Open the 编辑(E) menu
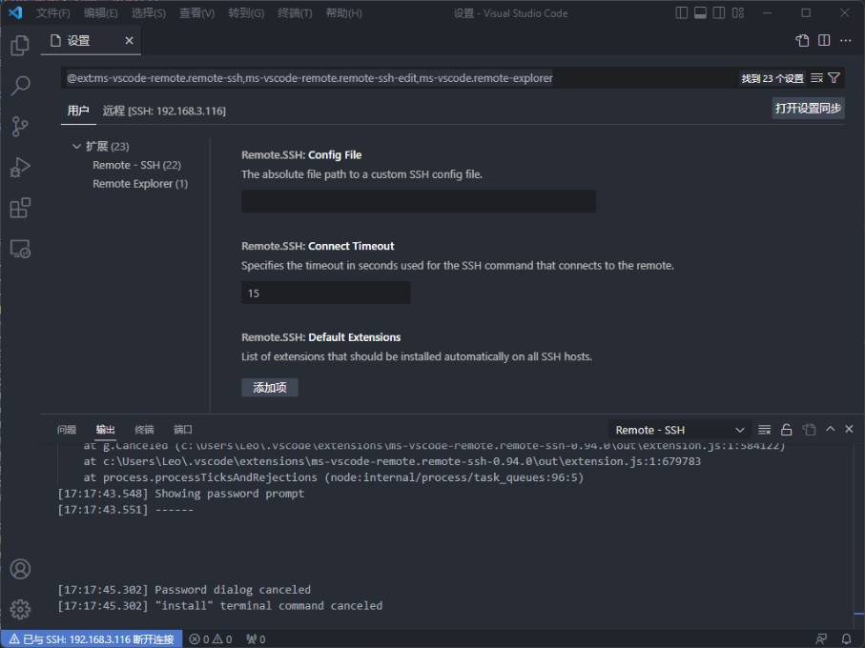Viewport: 865px width, 648px height. point(101,13)
